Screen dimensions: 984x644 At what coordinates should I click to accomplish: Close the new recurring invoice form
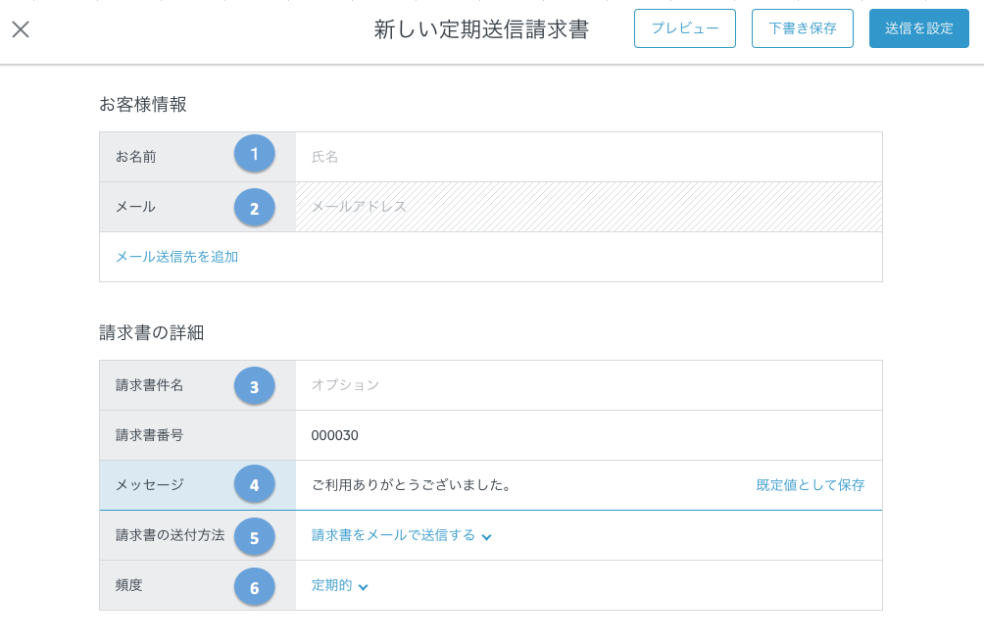[x=21, y=29]
